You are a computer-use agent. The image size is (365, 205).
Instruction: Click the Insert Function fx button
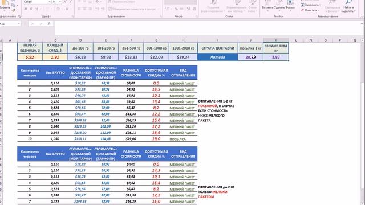tap(49, 24)
